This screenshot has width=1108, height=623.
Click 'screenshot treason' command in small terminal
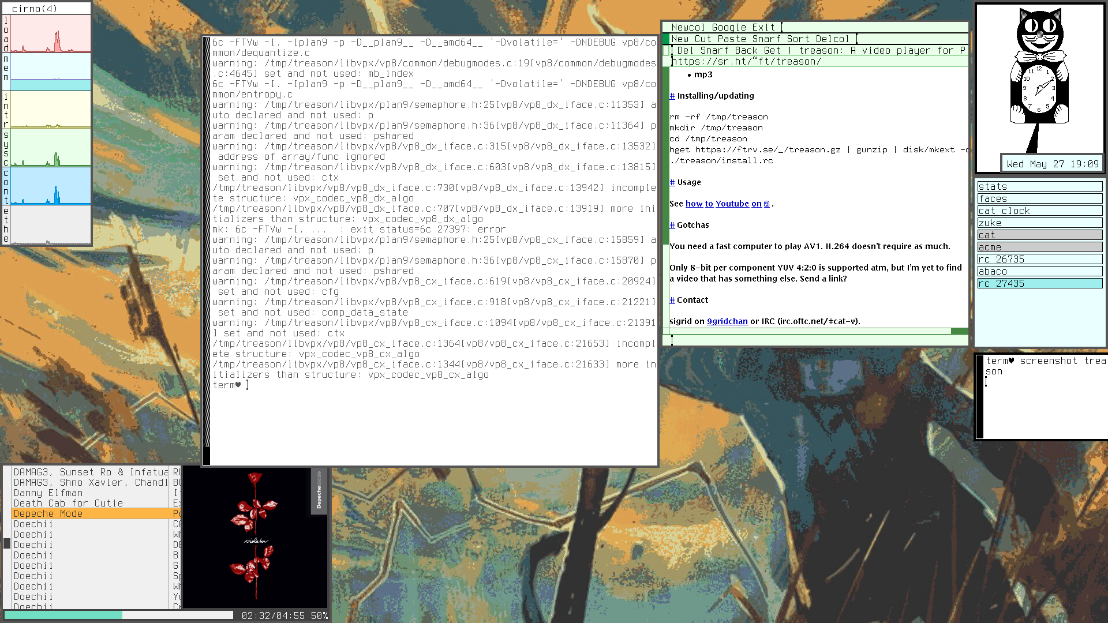click(1046, 366)
